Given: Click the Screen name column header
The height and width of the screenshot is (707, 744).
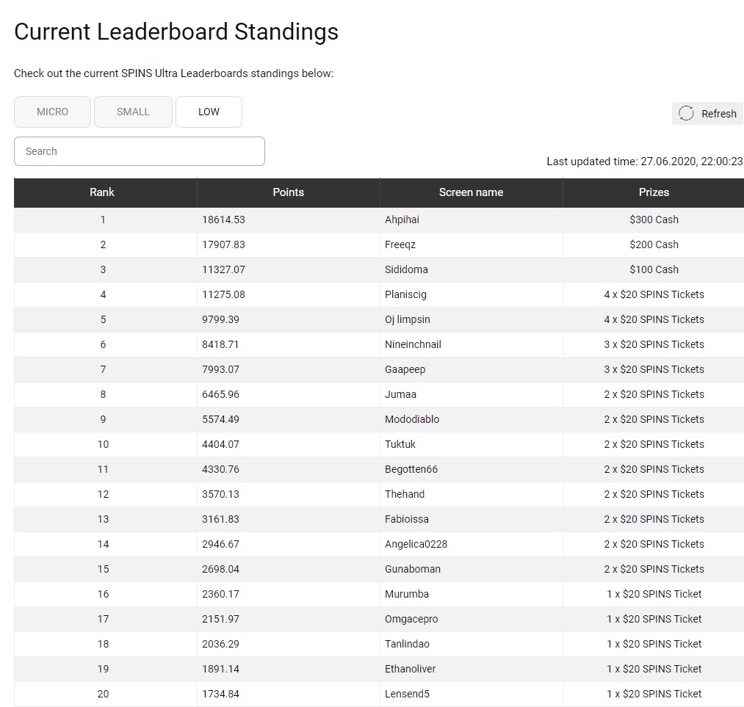Looking at the screenshot, I should click(471, 192).
